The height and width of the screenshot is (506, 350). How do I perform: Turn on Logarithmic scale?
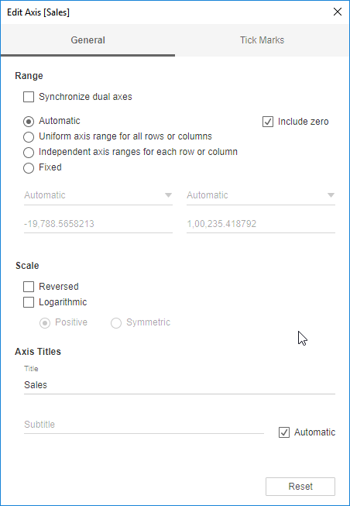[x=29, y=302]
